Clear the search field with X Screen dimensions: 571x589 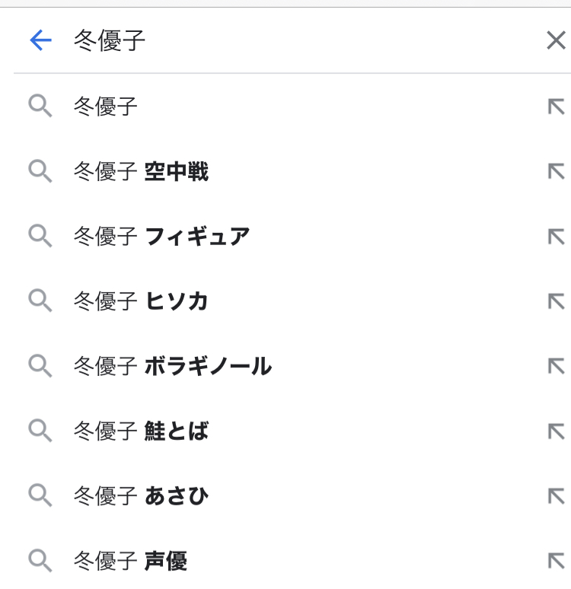point(556,40)
